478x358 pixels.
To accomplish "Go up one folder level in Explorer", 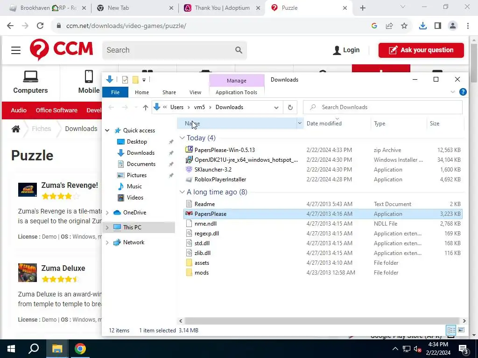I will pos(146,107).
